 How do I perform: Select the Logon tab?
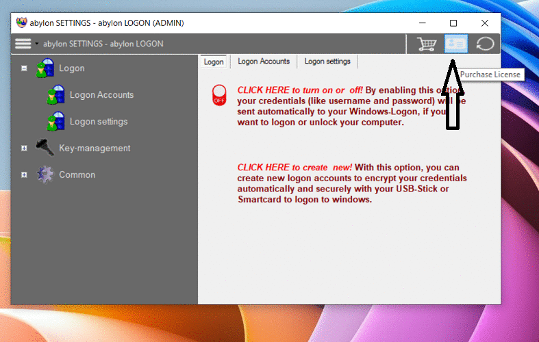point(214,62)
